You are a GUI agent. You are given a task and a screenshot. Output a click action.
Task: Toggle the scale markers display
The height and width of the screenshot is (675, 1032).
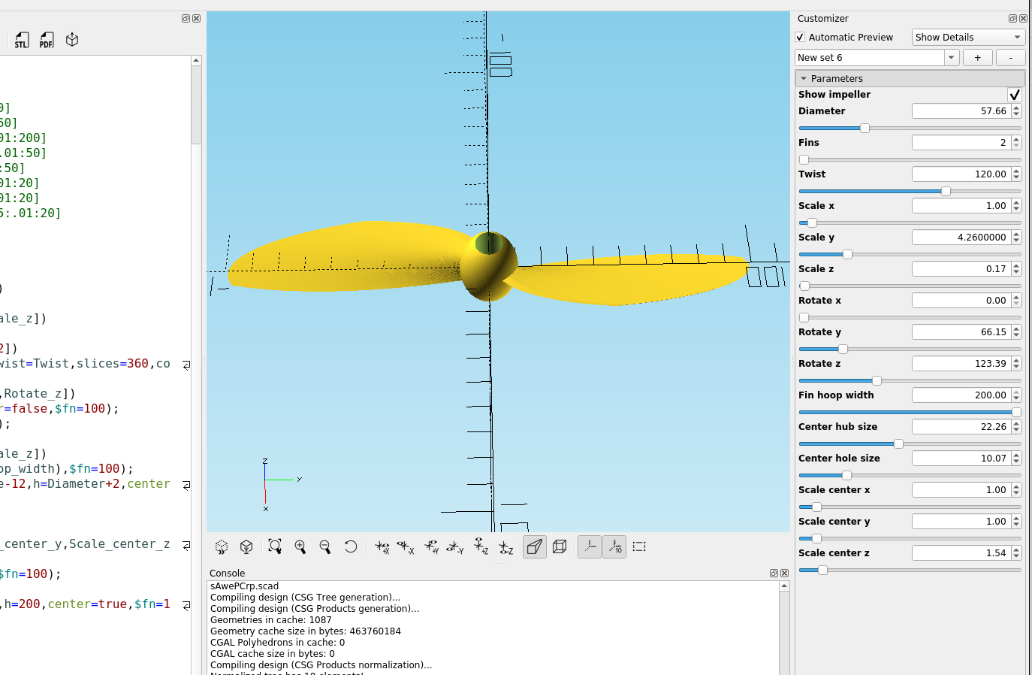point(614,546)
